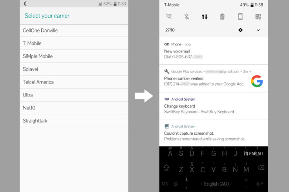Open settings via the gear icon

[x=240, y=30]
